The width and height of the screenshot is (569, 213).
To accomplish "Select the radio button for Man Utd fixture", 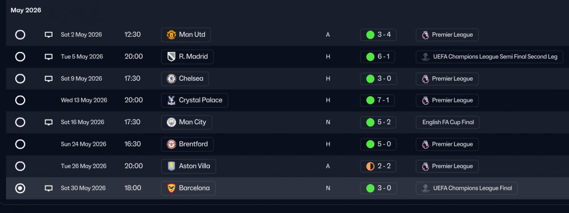I will 20,35.
